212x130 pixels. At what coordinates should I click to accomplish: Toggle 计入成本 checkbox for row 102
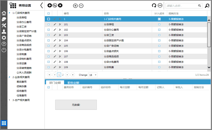(x=159, y=30)
